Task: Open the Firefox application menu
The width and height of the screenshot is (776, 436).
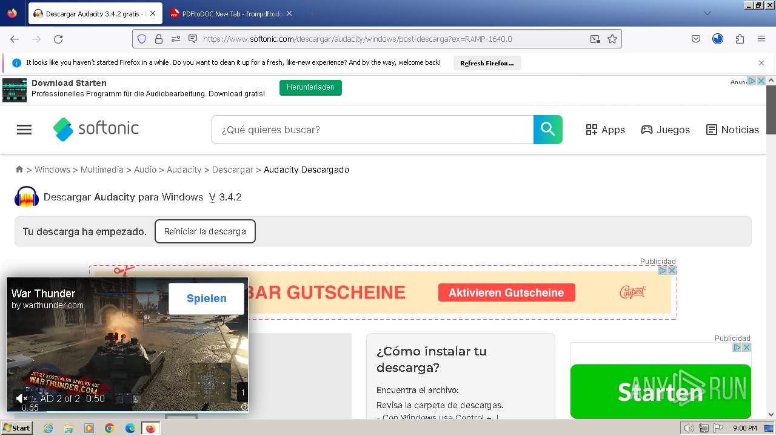Action: pos(761,39)
